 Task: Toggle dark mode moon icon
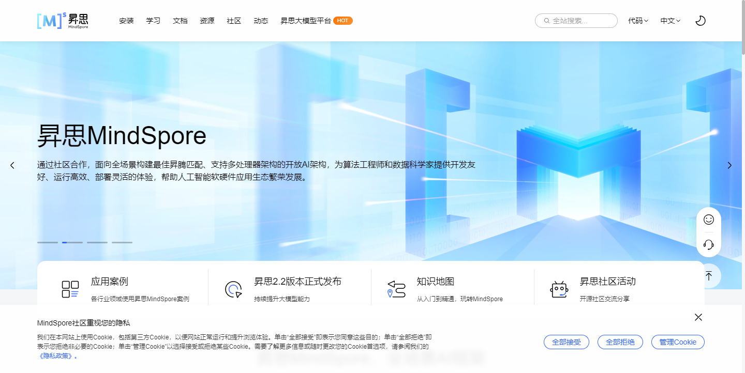[701, 21]
